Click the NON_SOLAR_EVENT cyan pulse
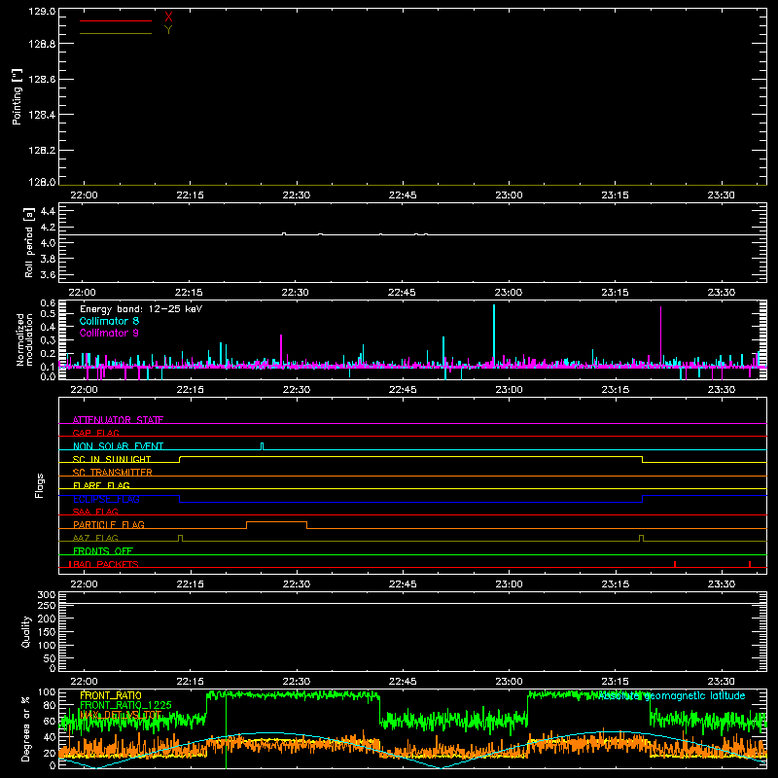Viewport: 778px width, 778px height. (263, 446)
